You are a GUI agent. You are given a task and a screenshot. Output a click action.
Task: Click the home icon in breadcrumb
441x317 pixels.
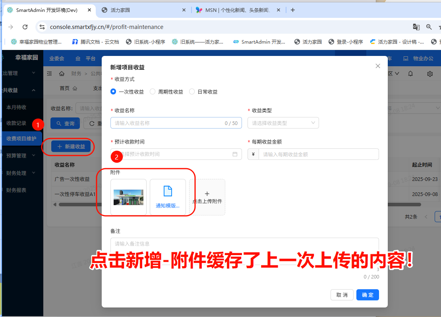62,73
